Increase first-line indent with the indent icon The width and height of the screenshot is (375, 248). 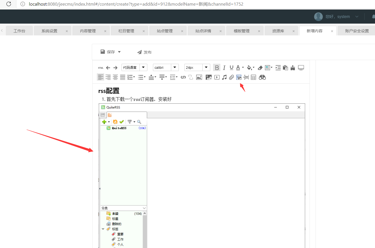(278, 68)
